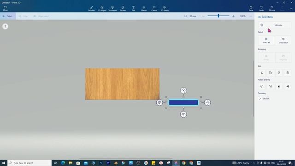Click the zoom out minus button
This screenshot has width=295, height=166.
[x=203, y=16]
